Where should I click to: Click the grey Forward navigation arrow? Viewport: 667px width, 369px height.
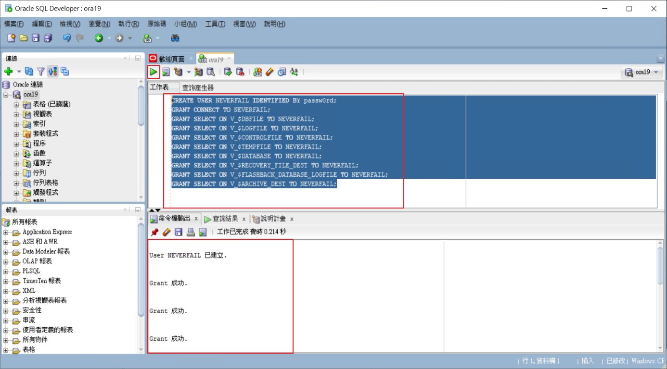click(x=119, y=38)
